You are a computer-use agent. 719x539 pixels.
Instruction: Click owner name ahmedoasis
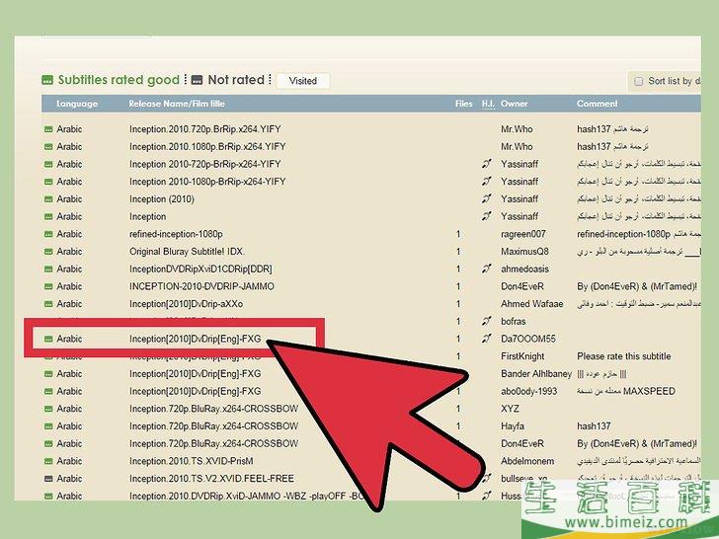coord(524,269)
